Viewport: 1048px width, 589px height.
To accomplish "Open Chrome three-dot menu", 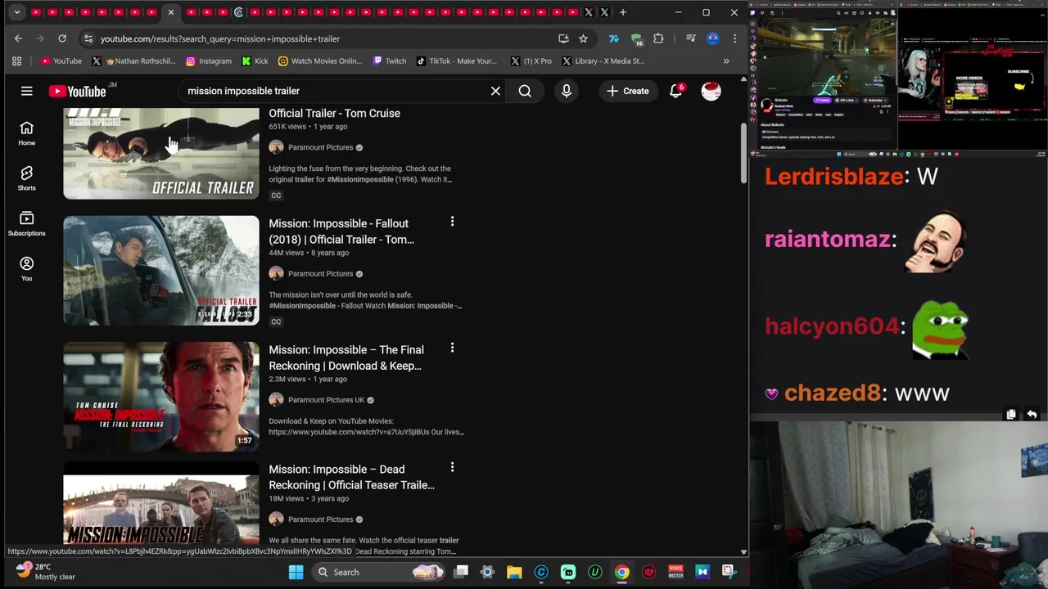I will 734,38.
